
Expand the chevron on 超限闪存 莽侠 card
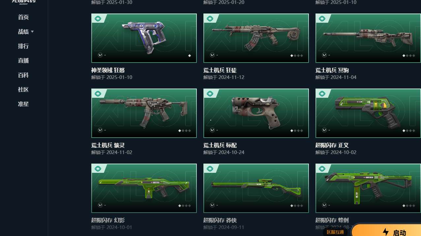(x=212, y=205)
